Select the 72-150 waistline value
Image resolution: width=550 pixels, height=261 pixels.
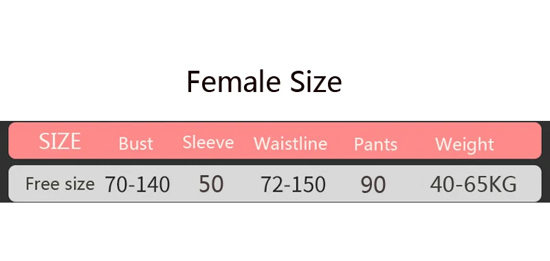[293, 185]
